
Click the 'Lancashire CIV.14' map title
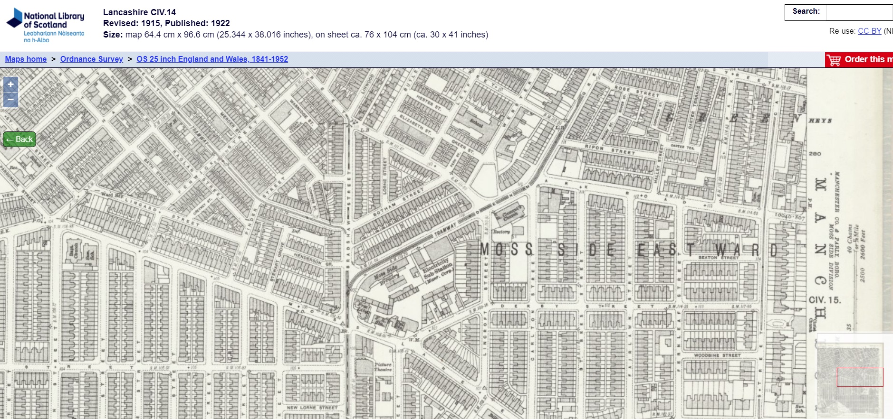[139, 12]
